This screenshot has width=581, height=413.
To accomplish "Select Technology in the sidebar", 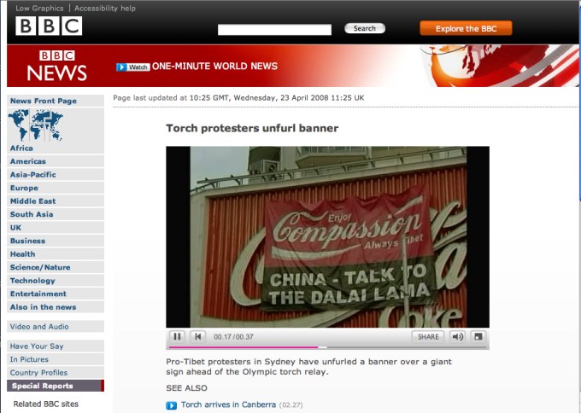I will point(56,281).
